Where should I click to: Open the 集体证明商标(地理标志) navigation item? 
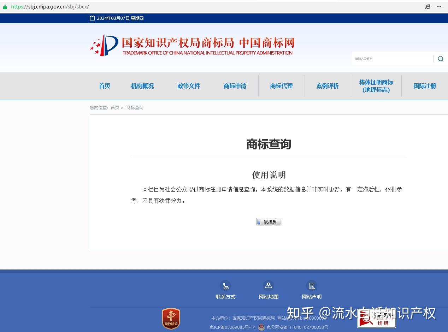376,86
